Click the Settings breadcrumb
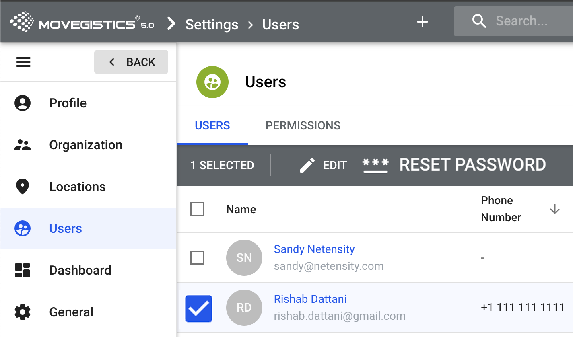 (x=212, y=25)
